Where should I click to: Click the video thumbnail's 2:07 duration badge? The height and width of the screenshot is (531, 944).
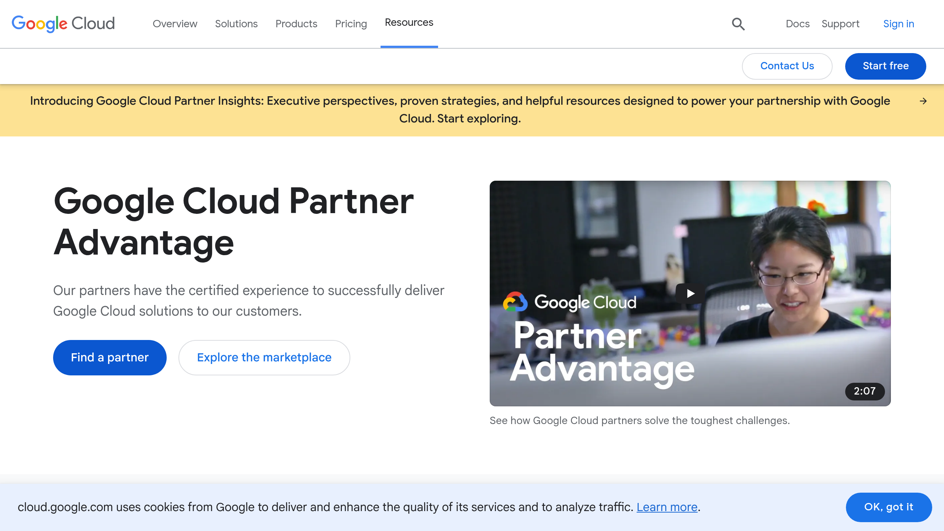[x=864, y=391]
